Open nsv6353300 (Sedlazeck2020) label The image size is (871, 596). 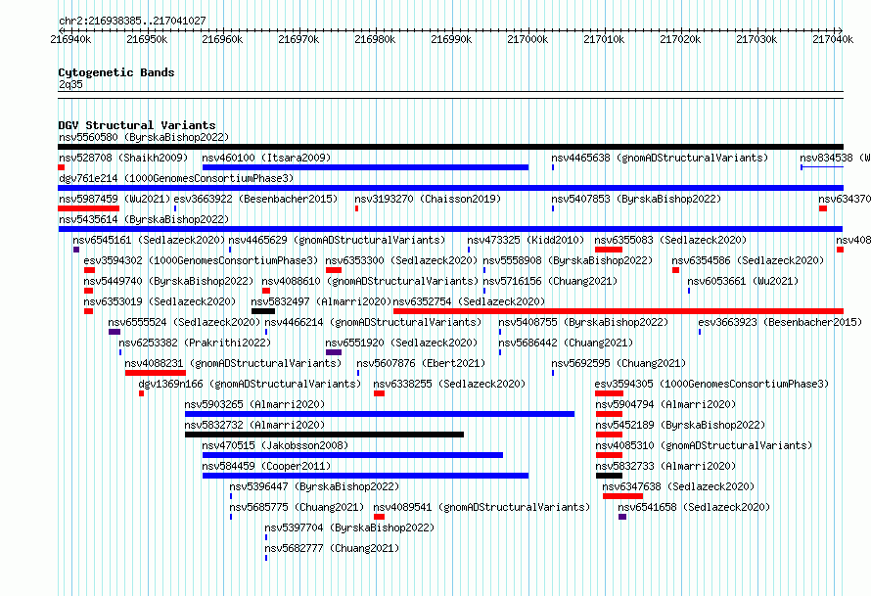coord(401,260)
